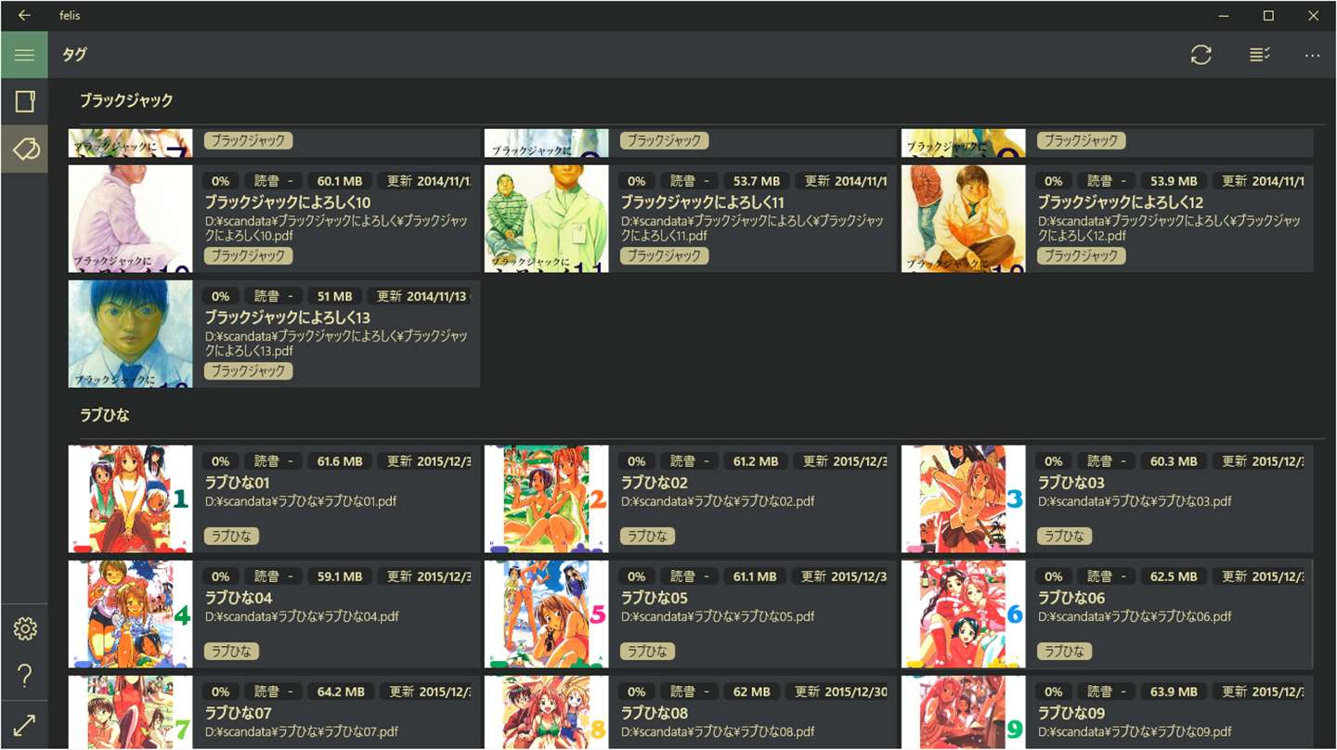Select the title ブラックジャックによろしく10

(288, 202)
